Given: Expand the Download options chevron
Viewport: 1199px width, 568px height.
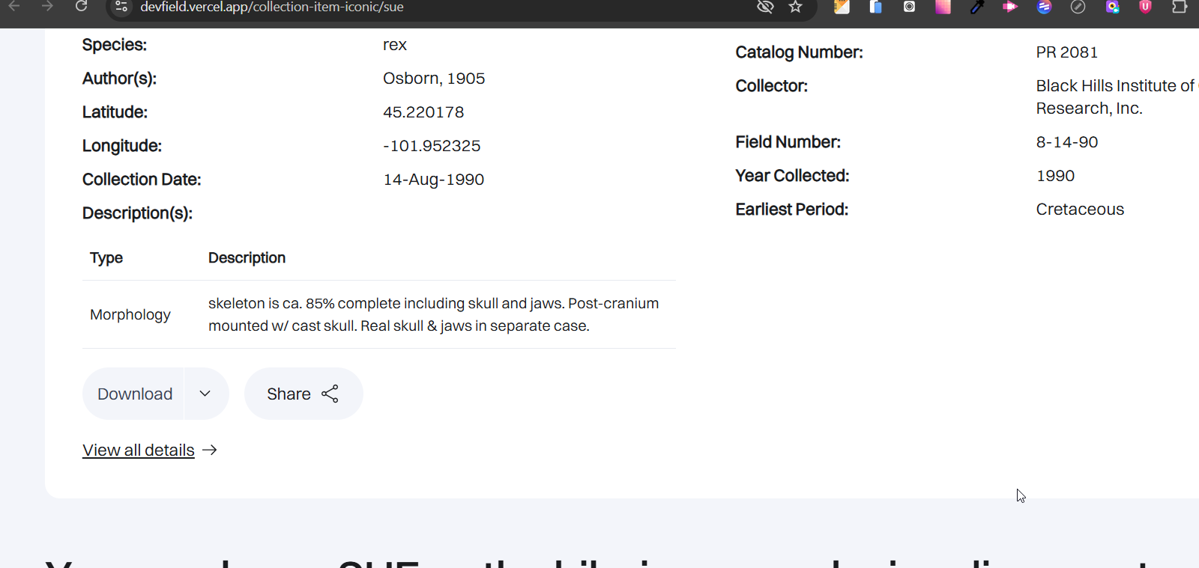Looking at the screenshot, I should point(205,394).
